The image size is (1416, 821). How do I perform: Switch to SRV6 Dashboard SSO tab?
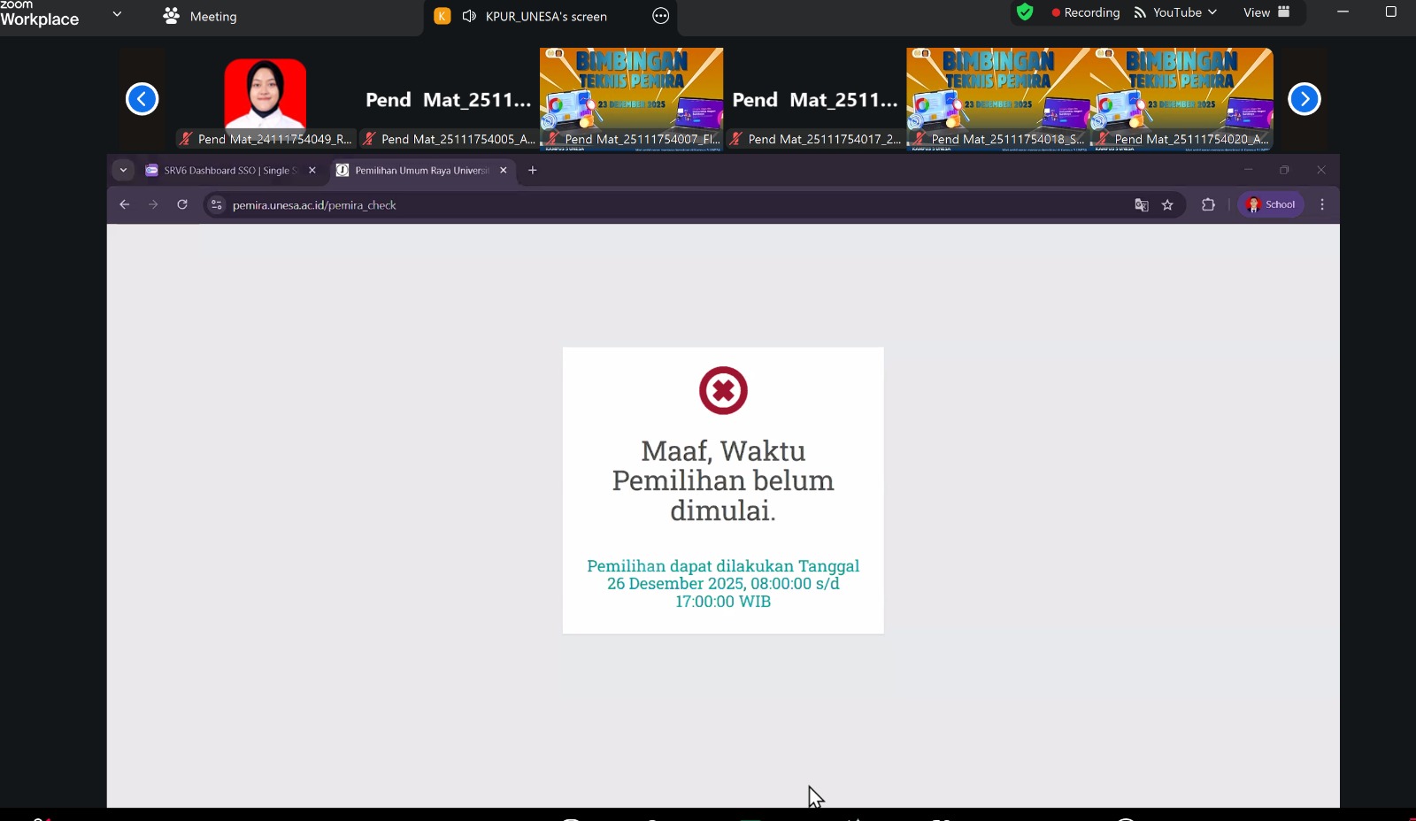pyautogui.click(x=226, y=171)
